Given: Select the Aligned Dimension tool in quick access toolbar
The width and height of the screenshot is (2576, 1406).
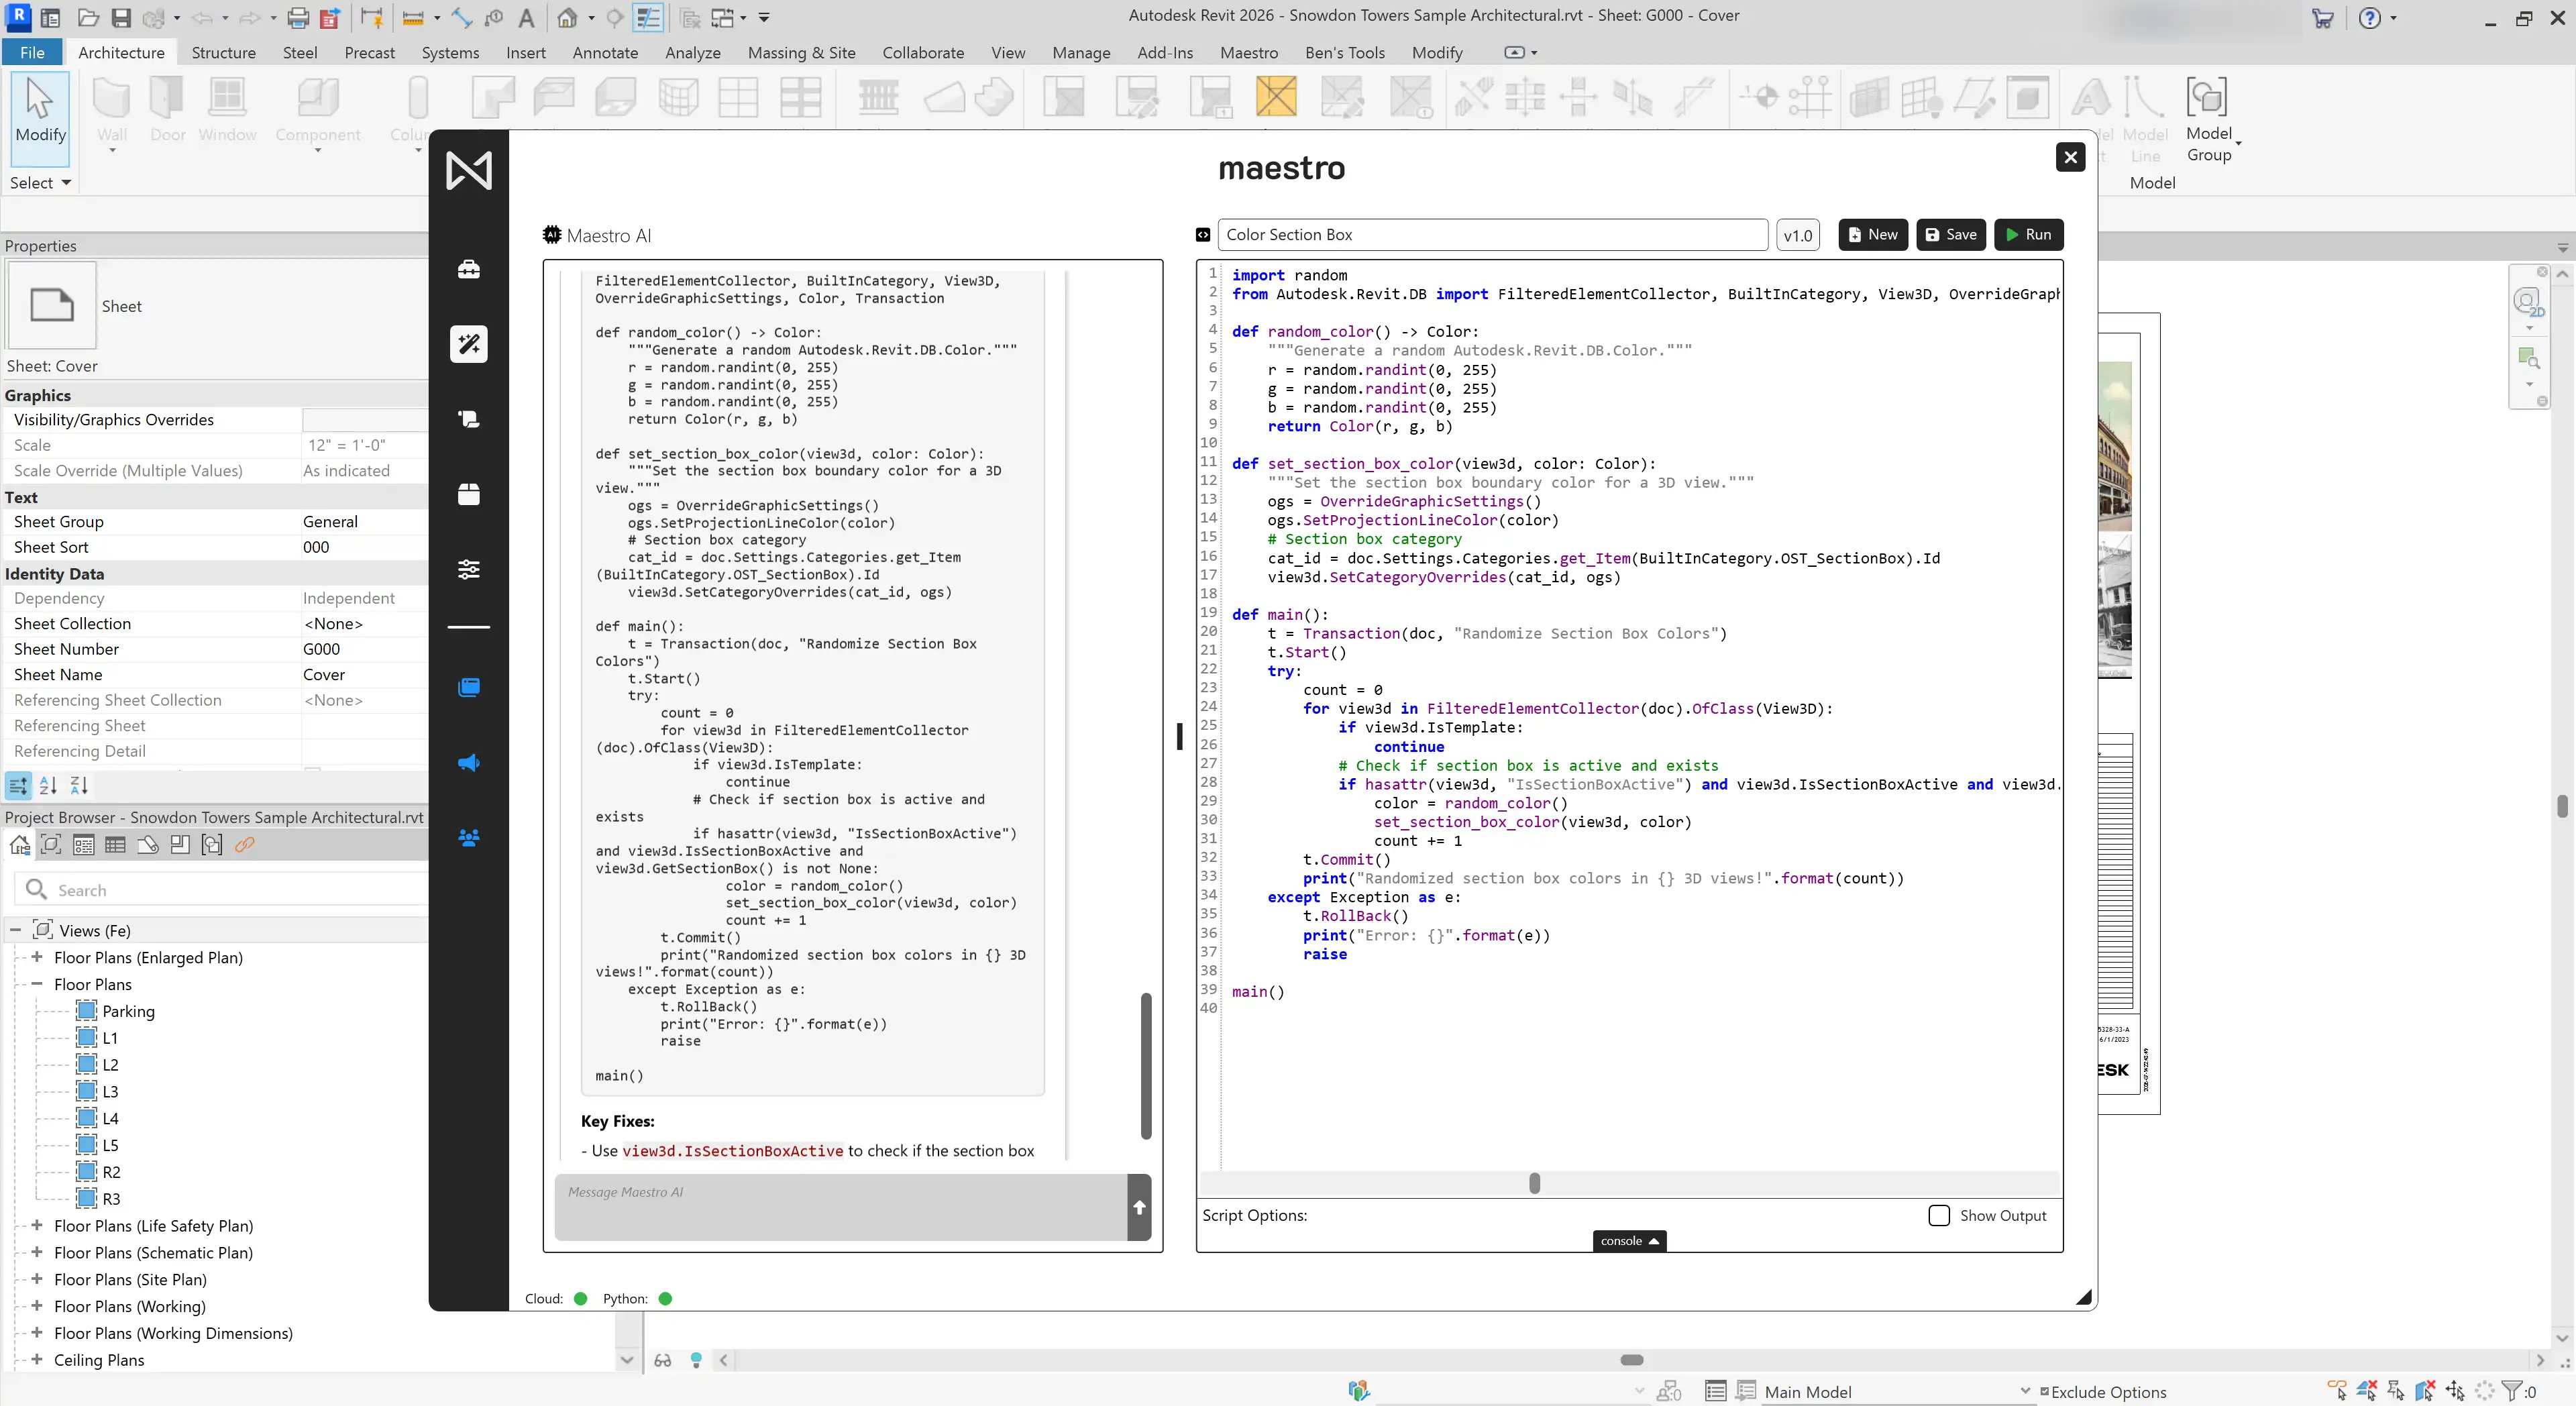Looking at the screenshot, I should click(x=461, y=17).
